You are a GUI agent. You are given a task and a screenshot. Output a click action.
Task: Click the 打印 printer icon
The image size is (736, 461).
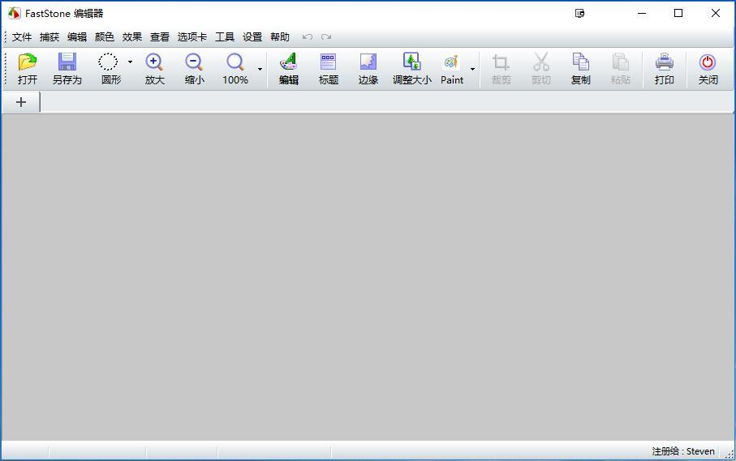pyautogui.click(x=664, y=62)
